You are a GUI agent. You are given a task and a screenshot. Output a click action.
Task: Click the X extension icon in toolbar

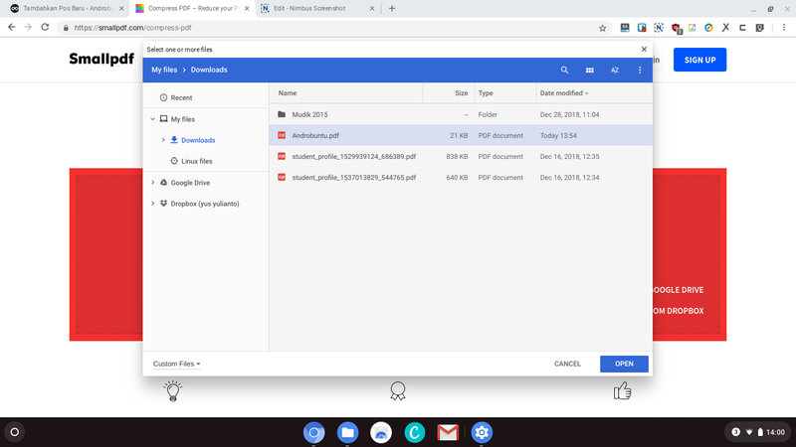pyautogui.click(x=725, y=28)
